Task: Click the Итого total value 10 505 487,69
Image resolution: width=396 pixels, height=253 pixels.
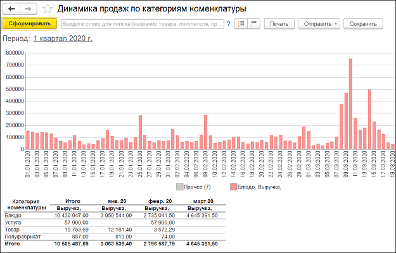Action: (72, 242)
